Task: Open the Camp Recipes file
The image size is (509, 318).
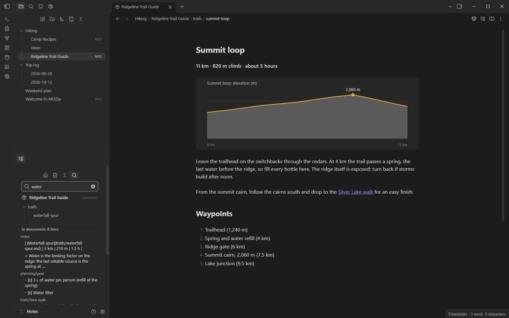Action: click(62, 39)
